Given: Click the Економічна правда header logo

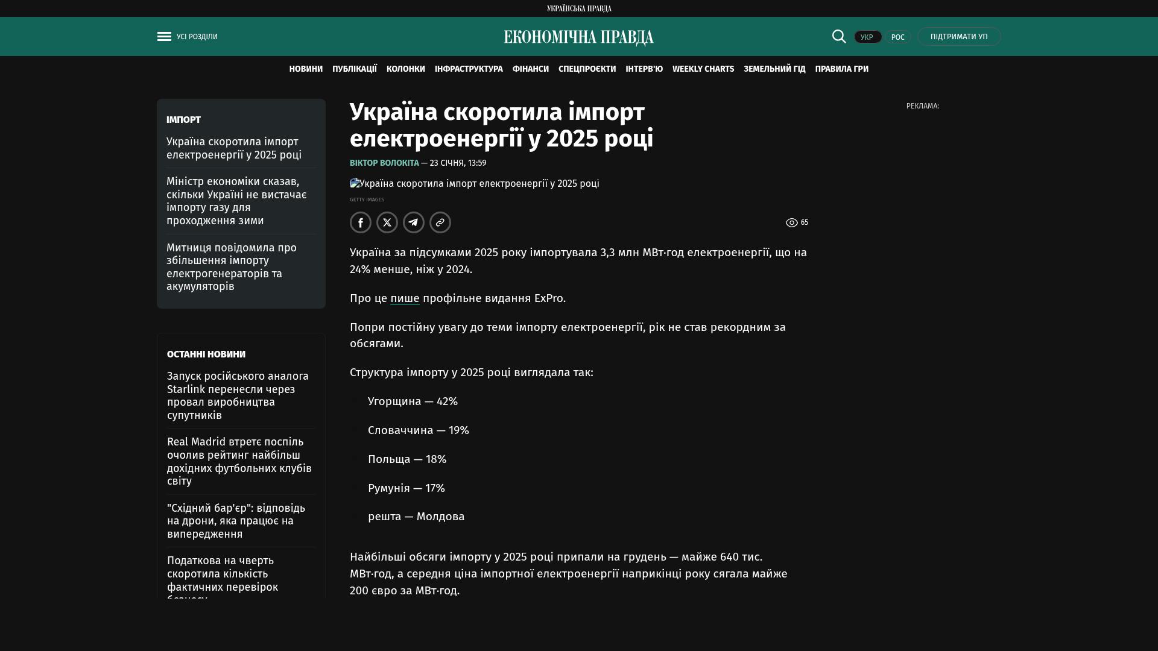Looking at the screenshot, I should coord(579,37).
